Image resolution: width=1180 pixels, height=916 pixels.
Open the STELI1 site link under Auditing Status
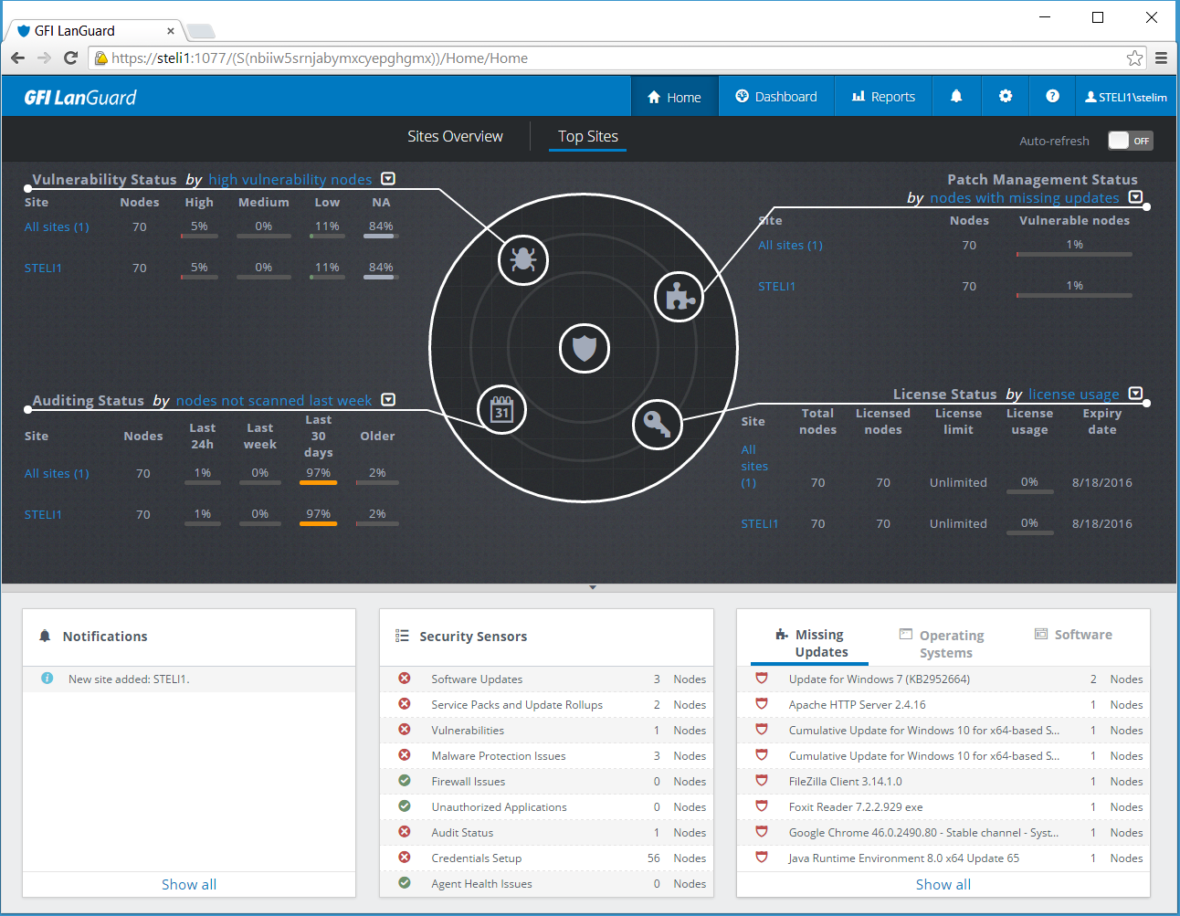click(x=43, y=513)
